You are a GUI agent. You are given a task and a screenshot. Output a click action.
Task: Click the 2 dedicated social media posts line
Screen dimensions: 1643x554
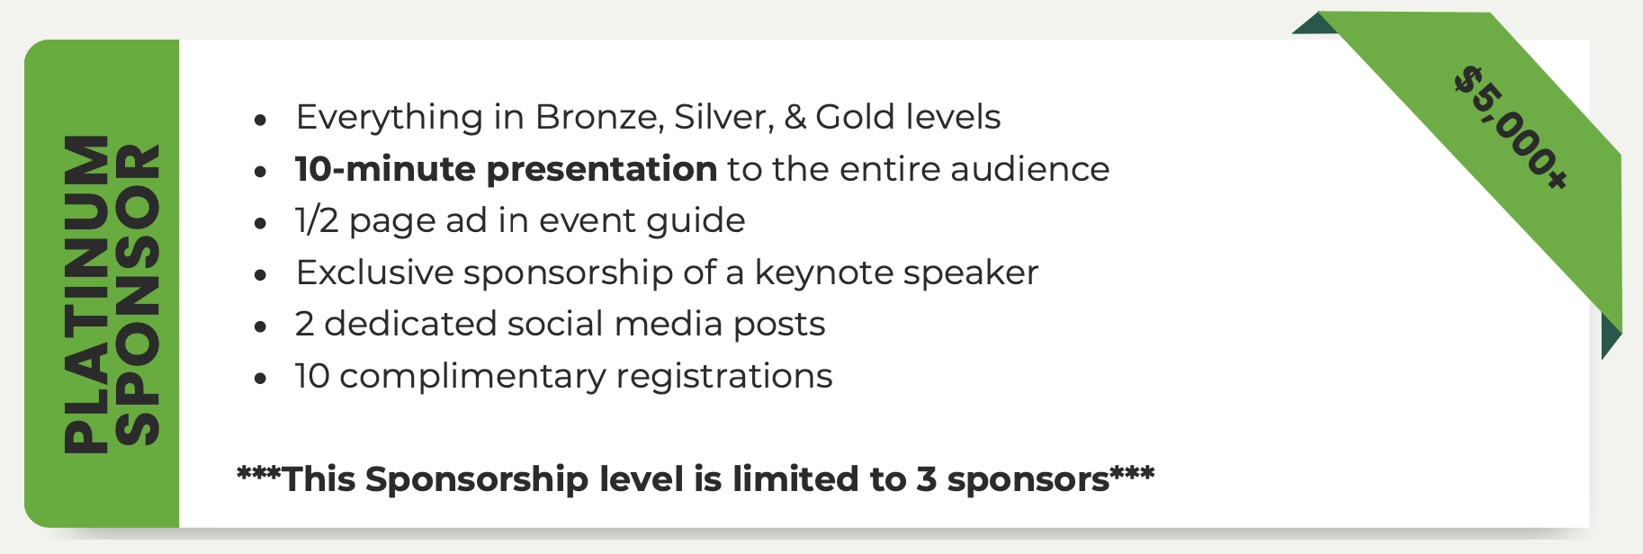coord(560,324)
